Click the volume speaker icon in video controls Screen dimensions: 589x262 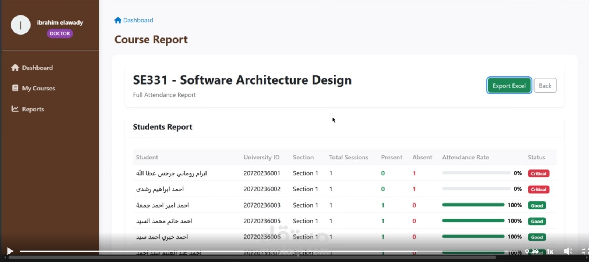tap(568, 251)
